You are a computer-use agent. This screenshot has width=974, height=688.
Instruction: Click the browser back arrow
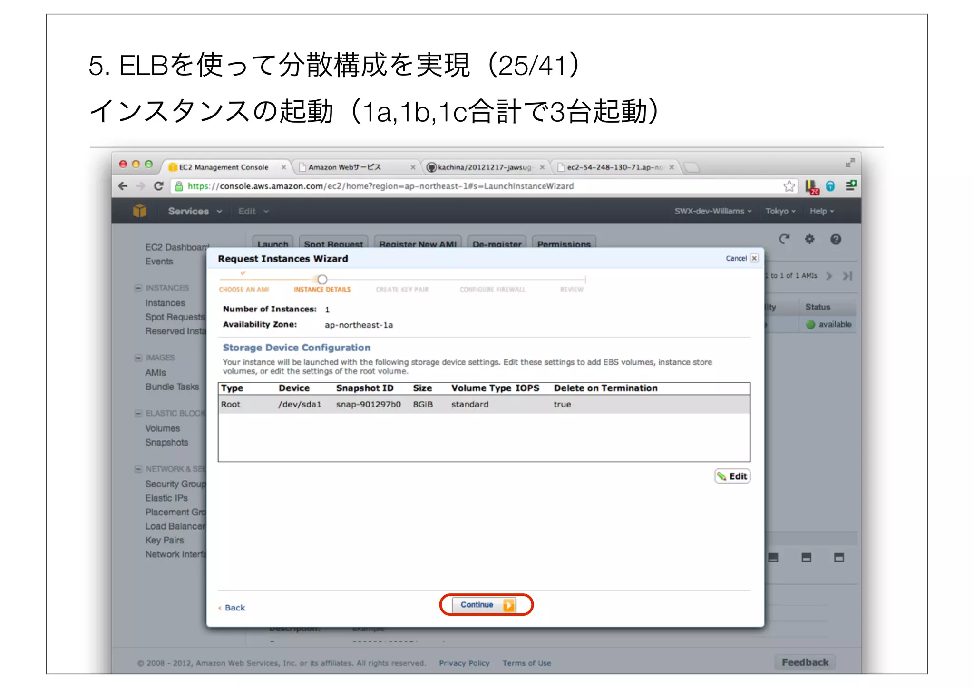point(123,186)
